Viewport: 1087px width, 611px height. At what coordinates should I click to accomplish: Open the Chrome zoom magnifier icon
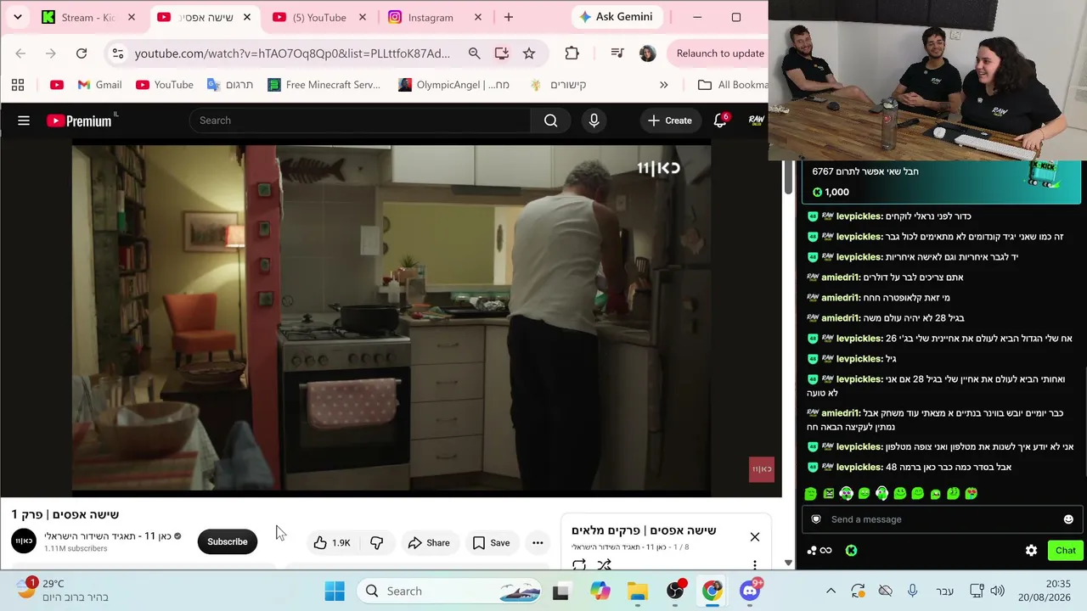point(474,53)
